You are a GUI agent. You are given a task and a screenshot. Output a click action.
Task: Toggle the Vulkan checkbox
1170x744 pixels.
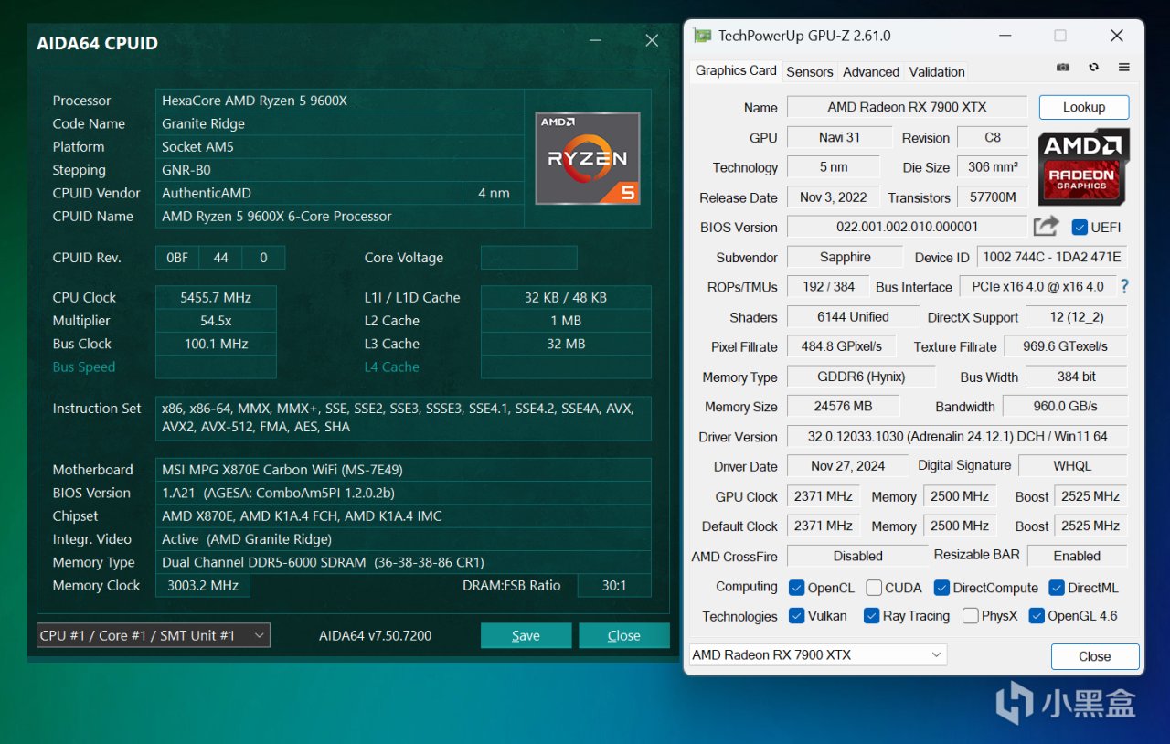point(796,615)
